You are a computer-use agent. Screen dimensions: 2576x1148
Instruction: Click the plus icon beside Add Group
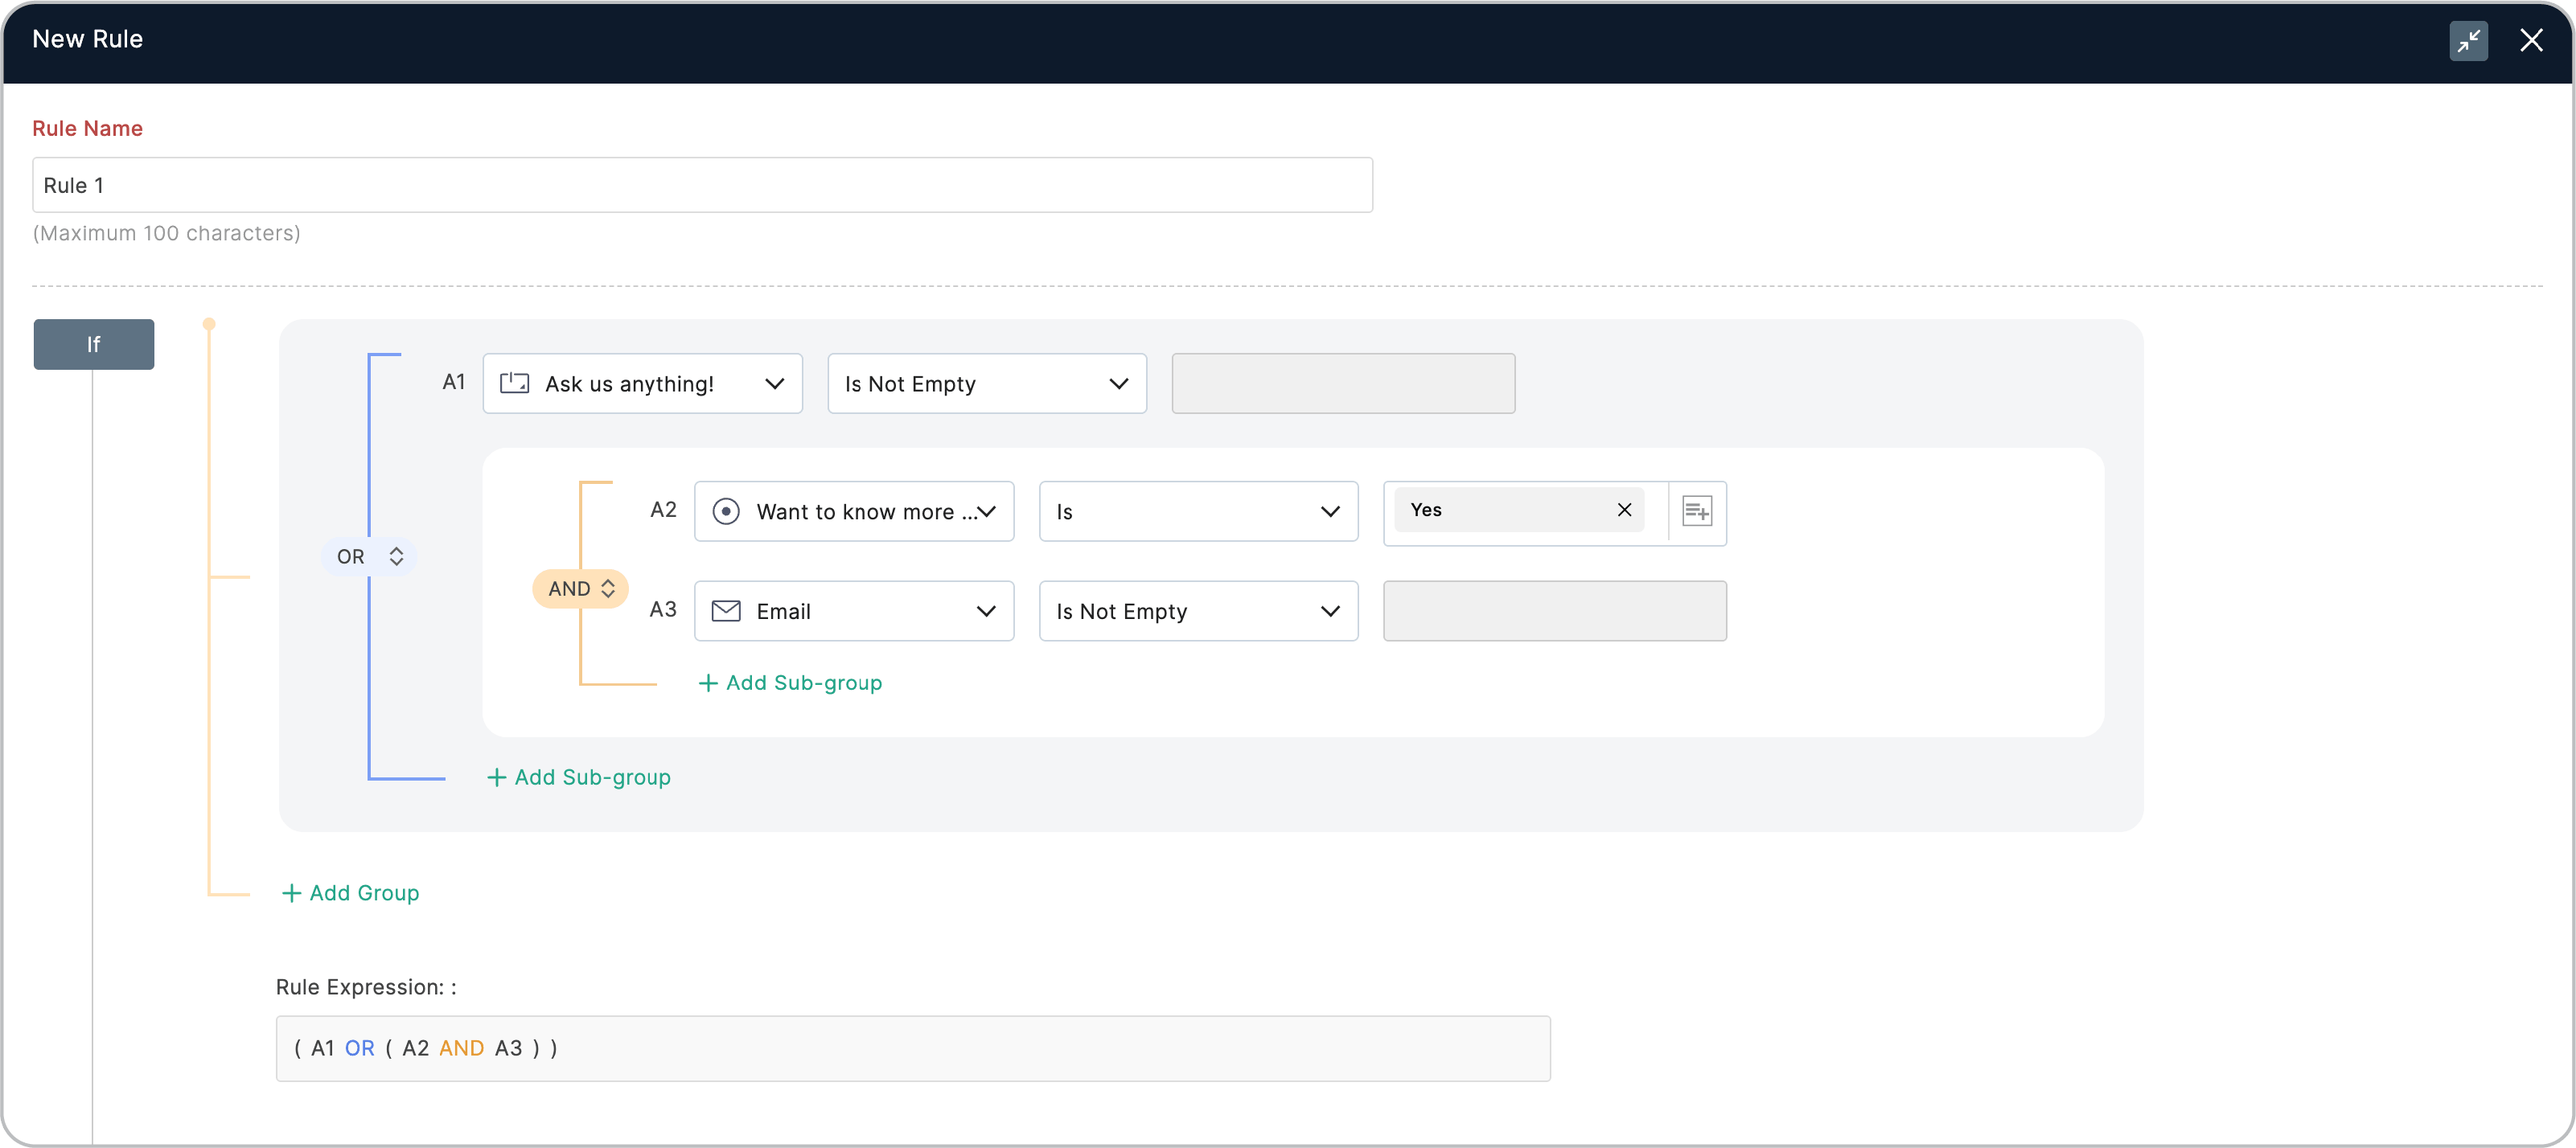pyautogui.click(x=291, y=893)
